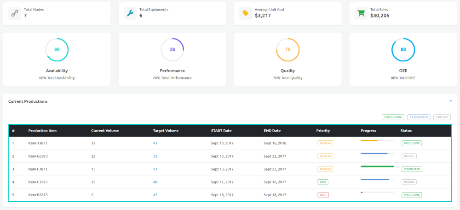Click the END date Sept 23, 2017
The image size is (460, 210).
pyautogui.click(x=275, y=169)
